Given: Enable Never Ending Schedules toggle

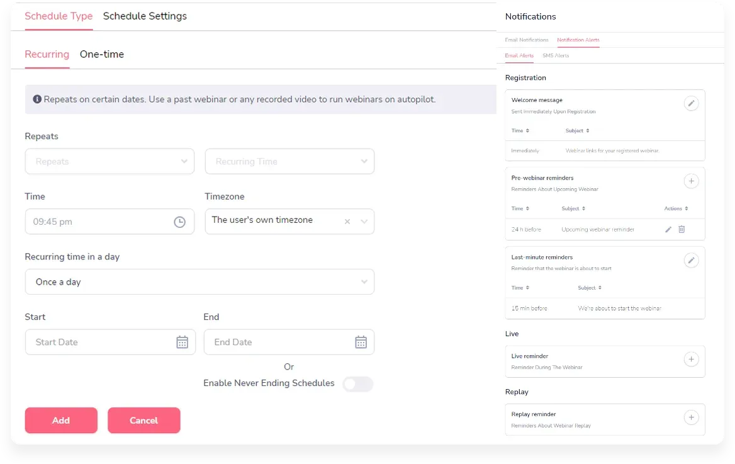Looking at the screenshot, I should coord(357,384).
